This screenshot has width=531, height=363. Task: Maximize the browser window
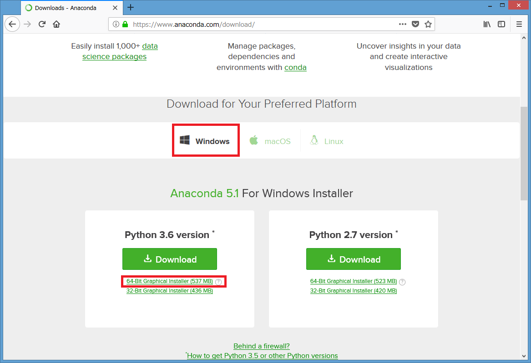(x=502, y=5)
